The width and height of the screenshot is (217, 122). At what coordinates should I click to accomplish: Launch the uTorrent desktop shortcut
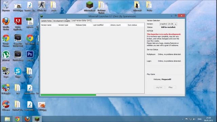tap(6, 56)
